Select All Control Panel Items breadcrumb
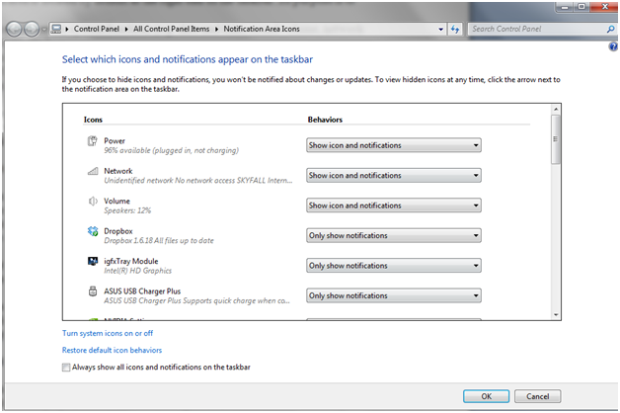This screenshot has width=620, height=413. tap(174, 30)
